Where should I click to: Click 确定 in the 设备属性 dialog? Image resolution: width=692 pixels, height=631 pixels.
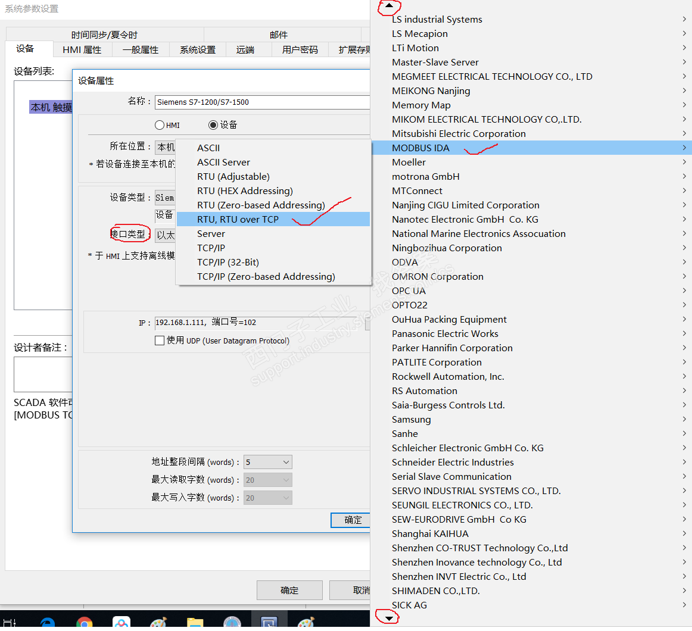(351, 520)
